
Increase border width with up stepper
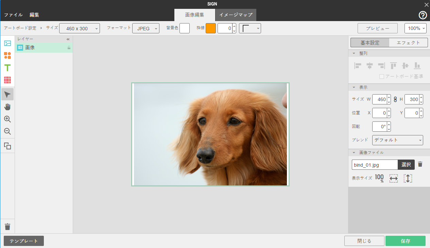tap(234, 26)
